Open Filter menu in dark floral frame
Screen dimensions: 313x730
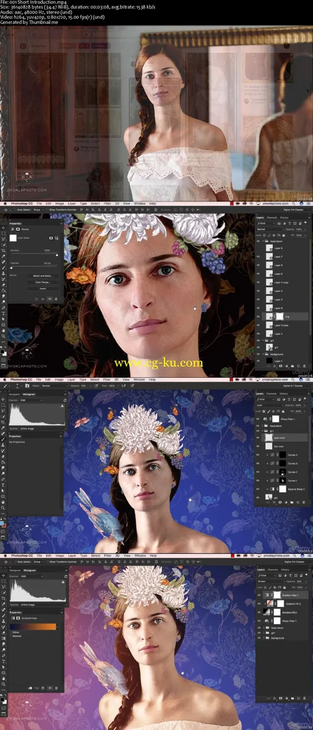pyautogui.click(x=107, y=203)
